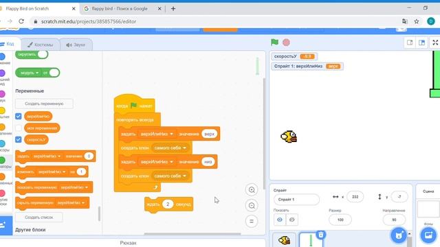Click the Создать переменную button
The height and width of the screenshot is (247, 440).
point(44,104)
